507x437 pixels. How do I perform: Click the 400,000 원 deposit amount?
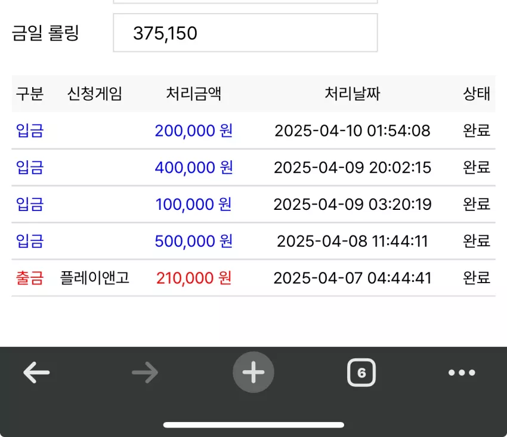coord(194,168)
